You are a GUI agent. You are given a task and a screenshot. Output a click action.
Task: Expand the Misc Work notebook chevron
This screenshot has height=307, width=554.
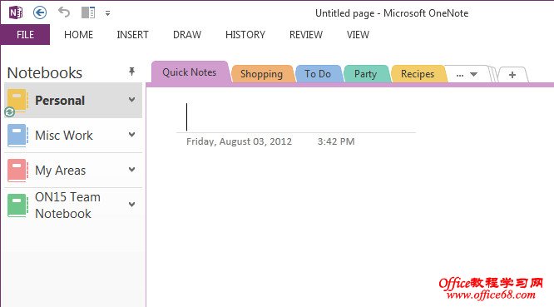pos(131,135)
